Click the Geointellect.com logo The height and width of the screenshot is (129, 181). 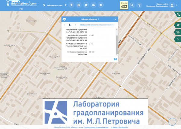pyautogui.click(x=21, y=4)
